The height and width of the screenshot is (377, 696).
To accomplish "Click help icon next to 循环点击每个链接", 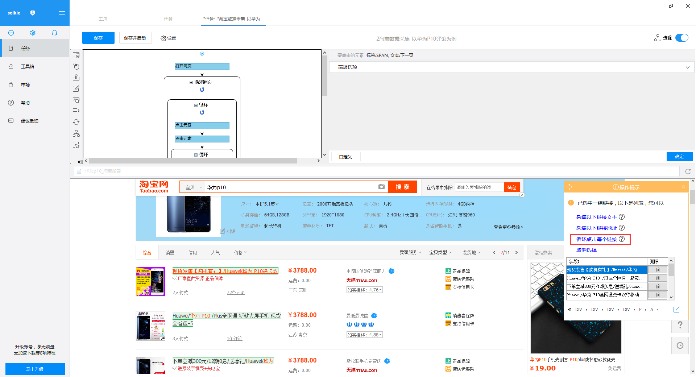I will pyautogui.click(x=622, y=239).
